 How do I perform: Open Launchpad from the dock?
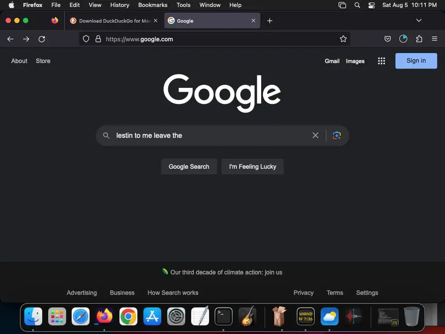point(57,316)
